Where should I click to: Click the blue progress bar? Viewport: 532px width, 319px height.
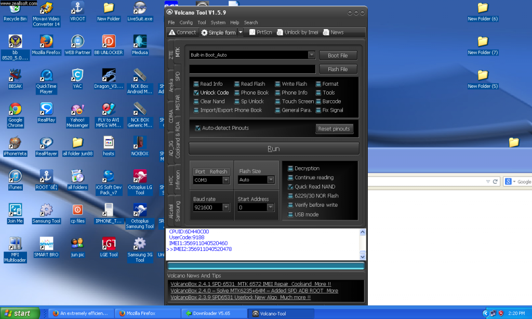(x=265, y=266)
